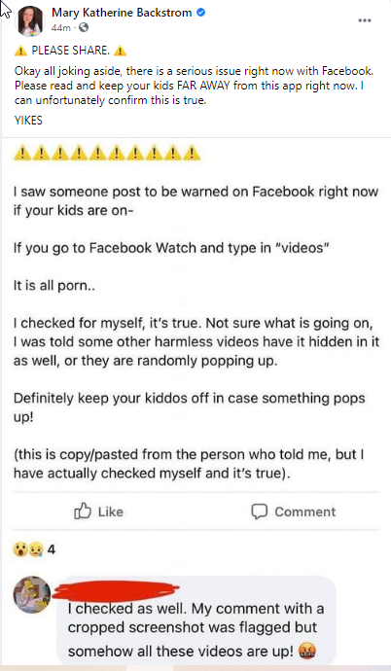Click the wow reaction emoji
The width and height of the screenshot is (391, 671).
coord(20,549)
